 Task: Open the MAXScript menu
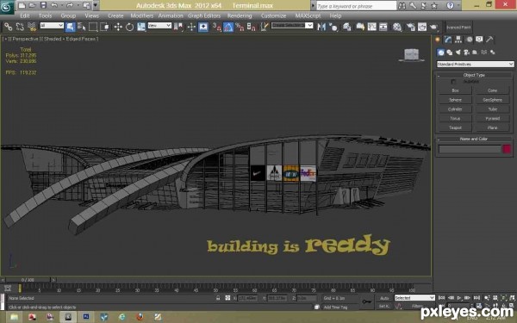(308, 16)
